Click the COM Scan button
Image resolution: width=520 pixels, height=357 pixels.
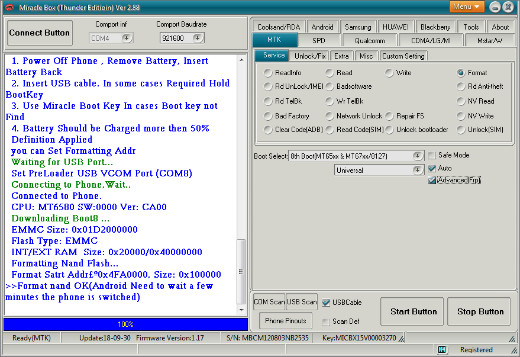coord(269,301)
